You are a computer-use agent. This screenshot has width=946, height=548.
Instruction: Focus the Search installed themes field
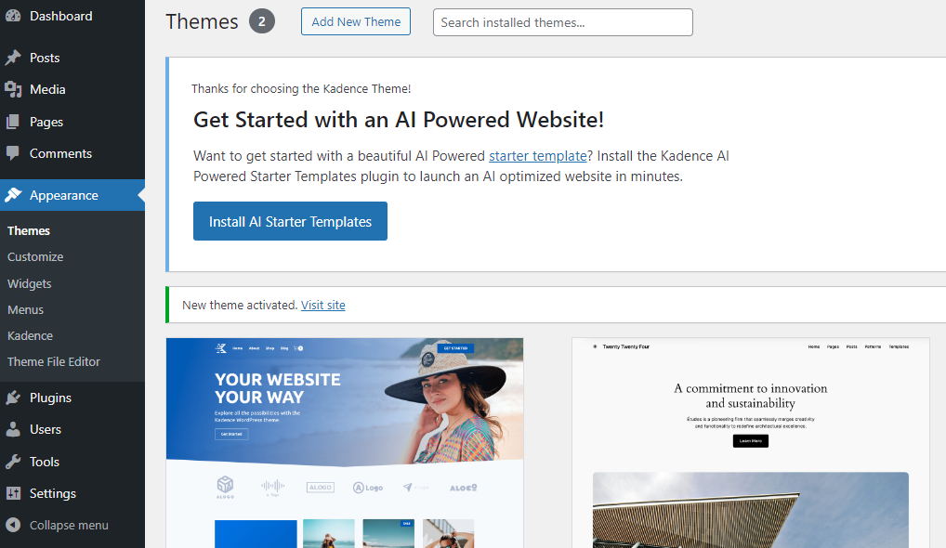point(563,22)
